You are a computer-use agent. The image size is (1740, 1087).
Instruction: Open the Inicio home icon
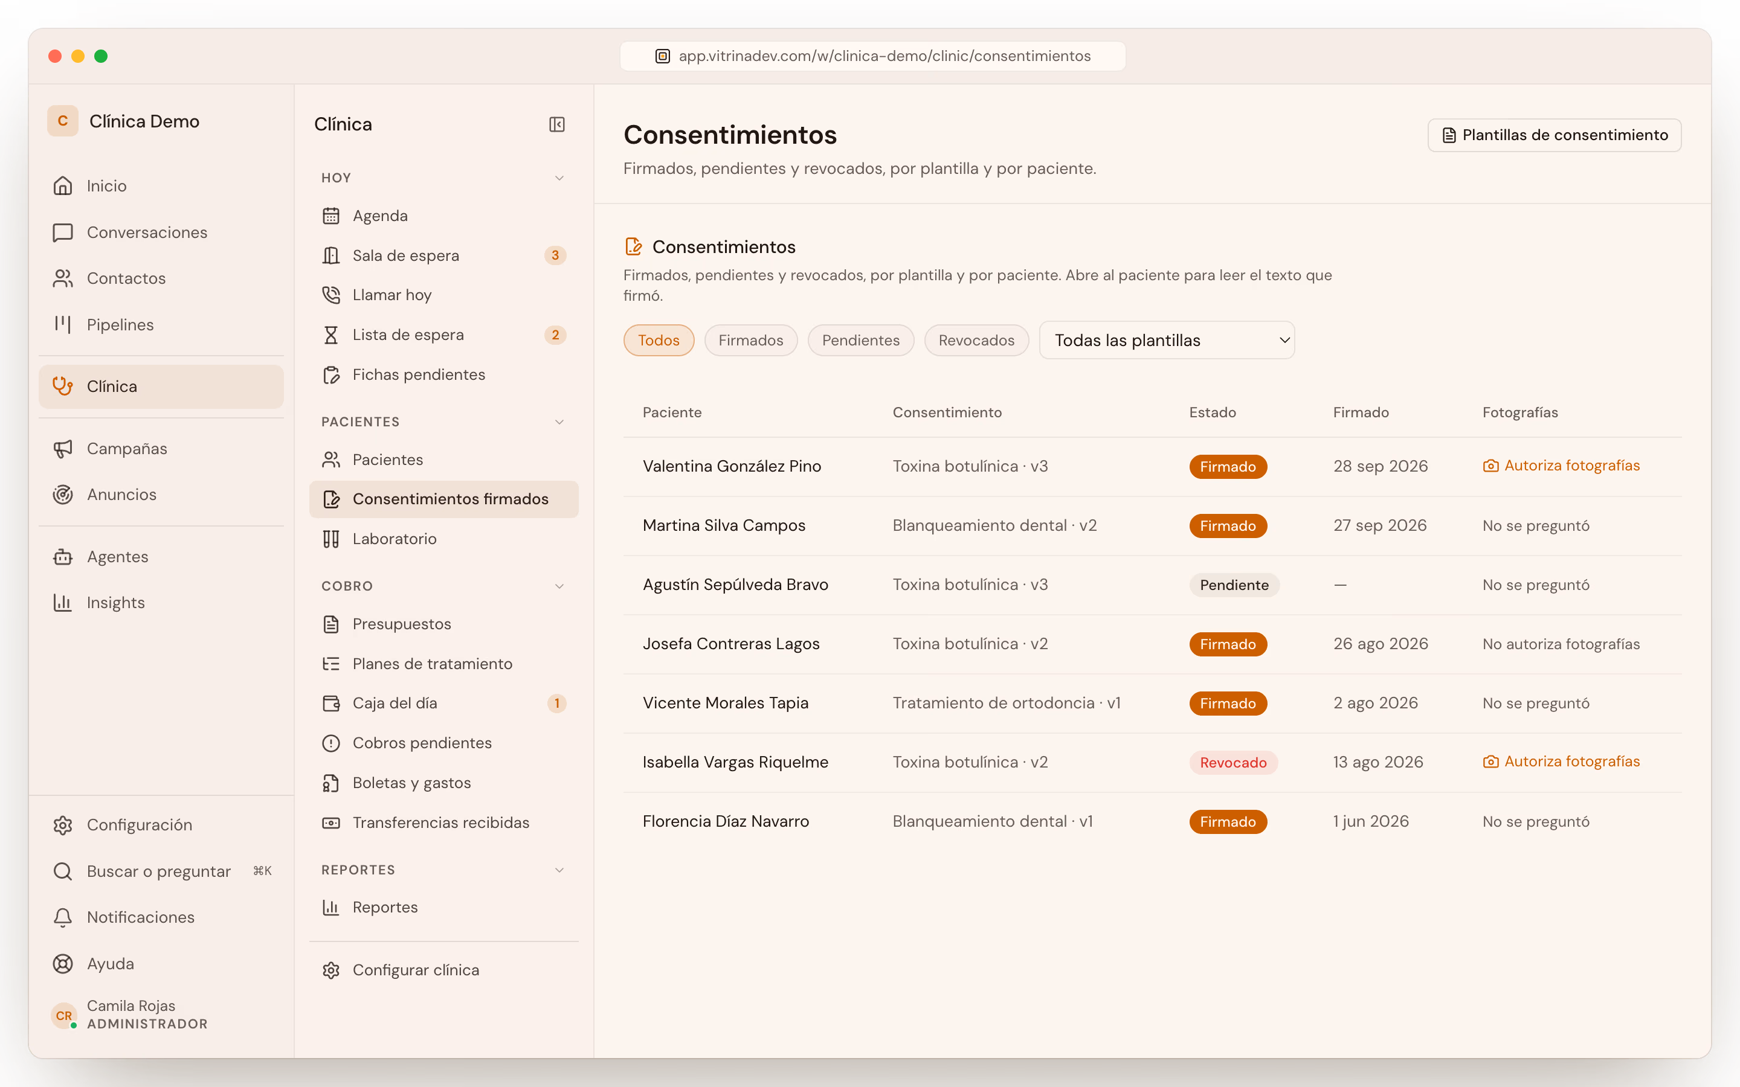[x=63, y=185]
